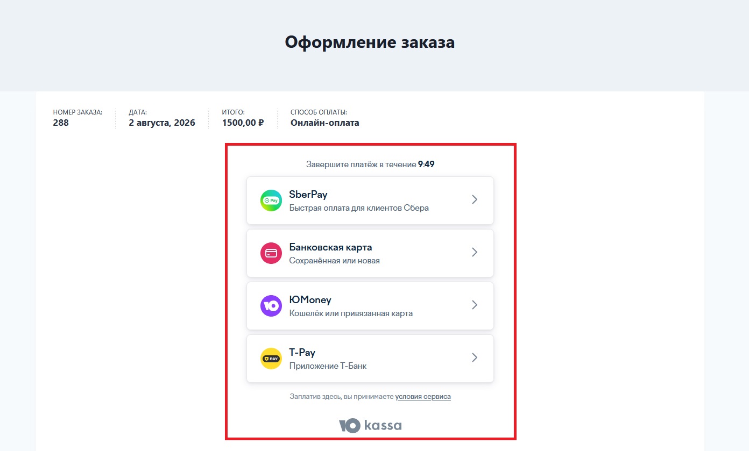
Task: Click 'Приложение Т-Банк' description text
Action: [x=328, y=366]
